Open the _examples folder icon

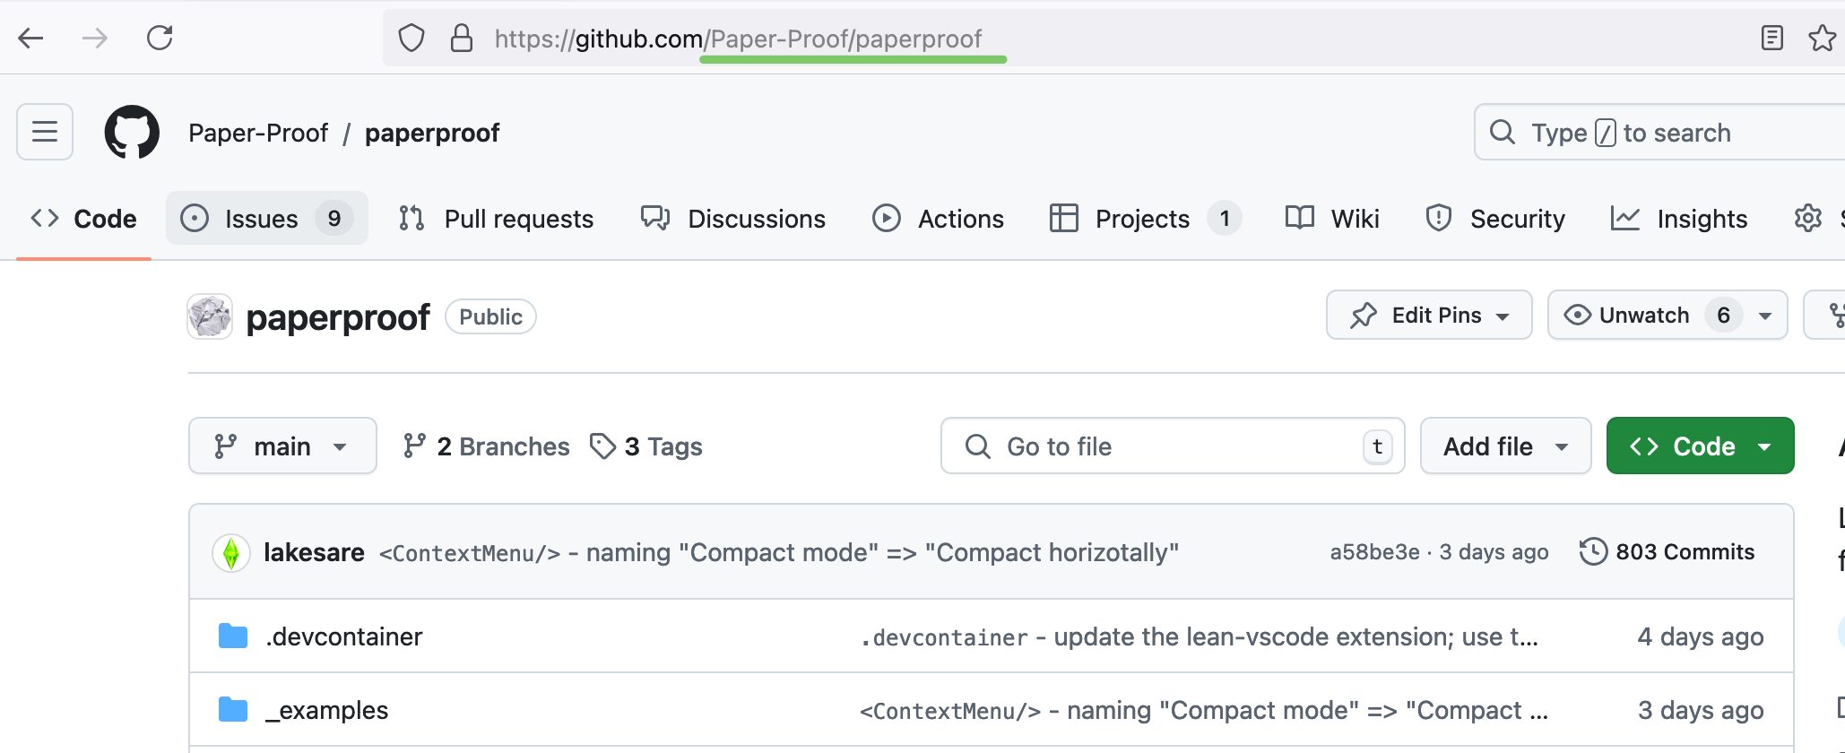pyautogui.click(x=233, y=710)
